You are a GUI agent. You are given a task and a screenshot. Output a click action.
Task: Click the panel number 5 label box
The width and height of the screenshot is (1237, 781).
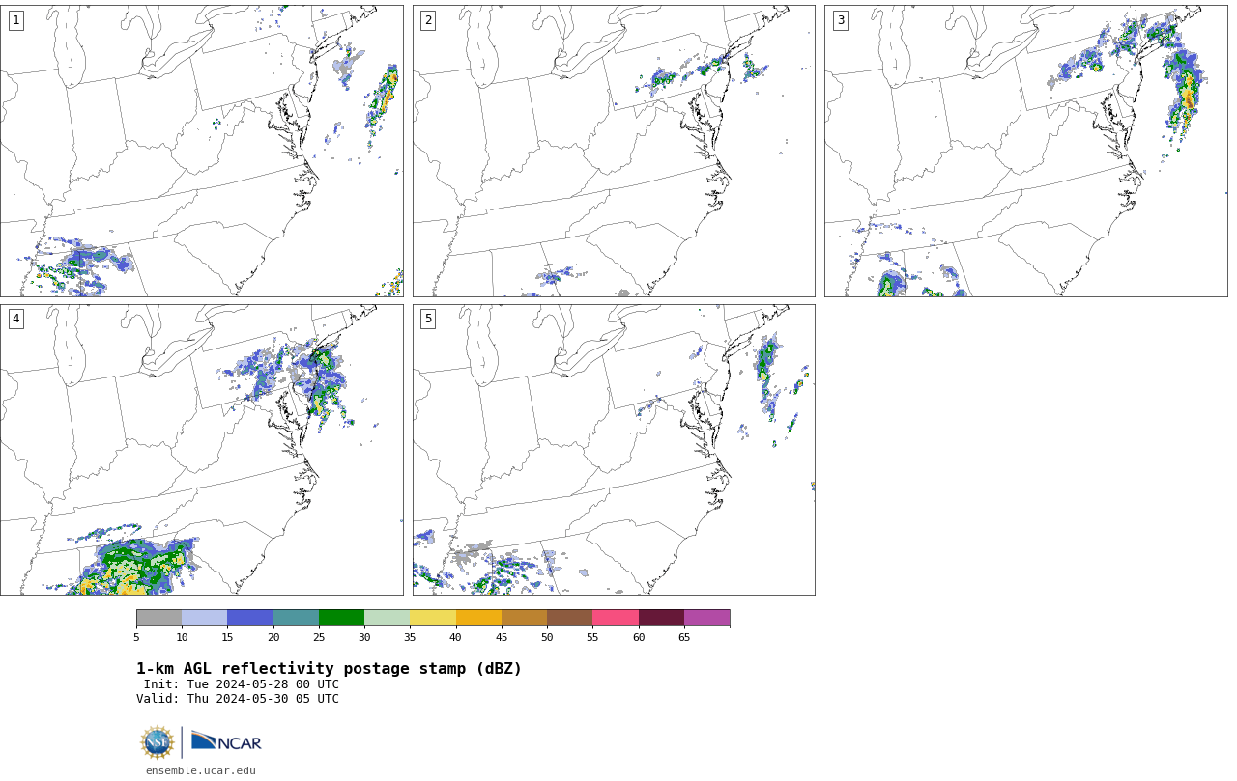coord(428,319)
